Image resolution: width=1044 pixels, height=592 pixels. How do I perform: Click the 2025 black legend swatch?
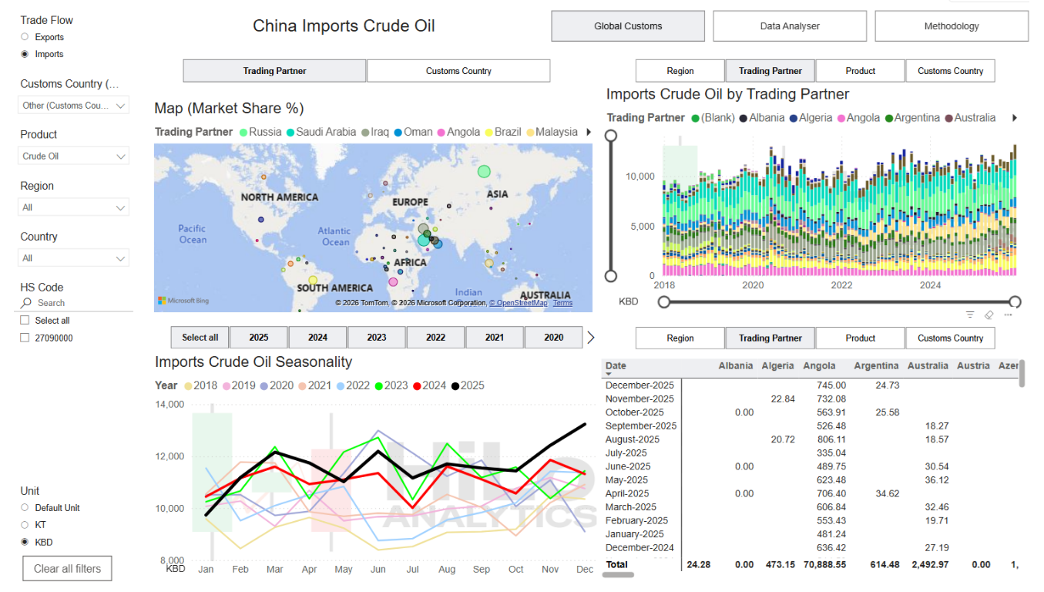(455, 385)
